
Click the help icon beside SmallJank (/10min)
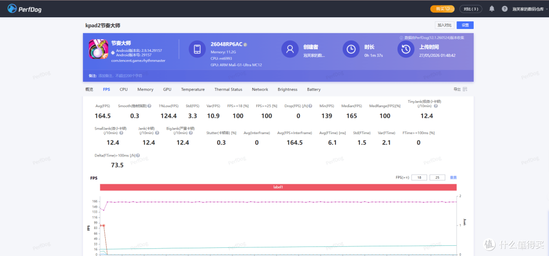pyautogui.click(x=121, y=133)
